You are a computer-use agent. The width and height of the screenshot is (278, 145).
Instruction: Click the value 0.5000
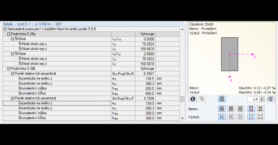click(x=149, y=39)
